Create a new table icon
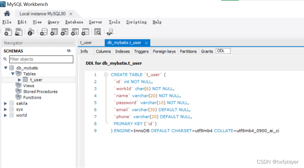The image size is (304, 168). [x=54, y=32]
